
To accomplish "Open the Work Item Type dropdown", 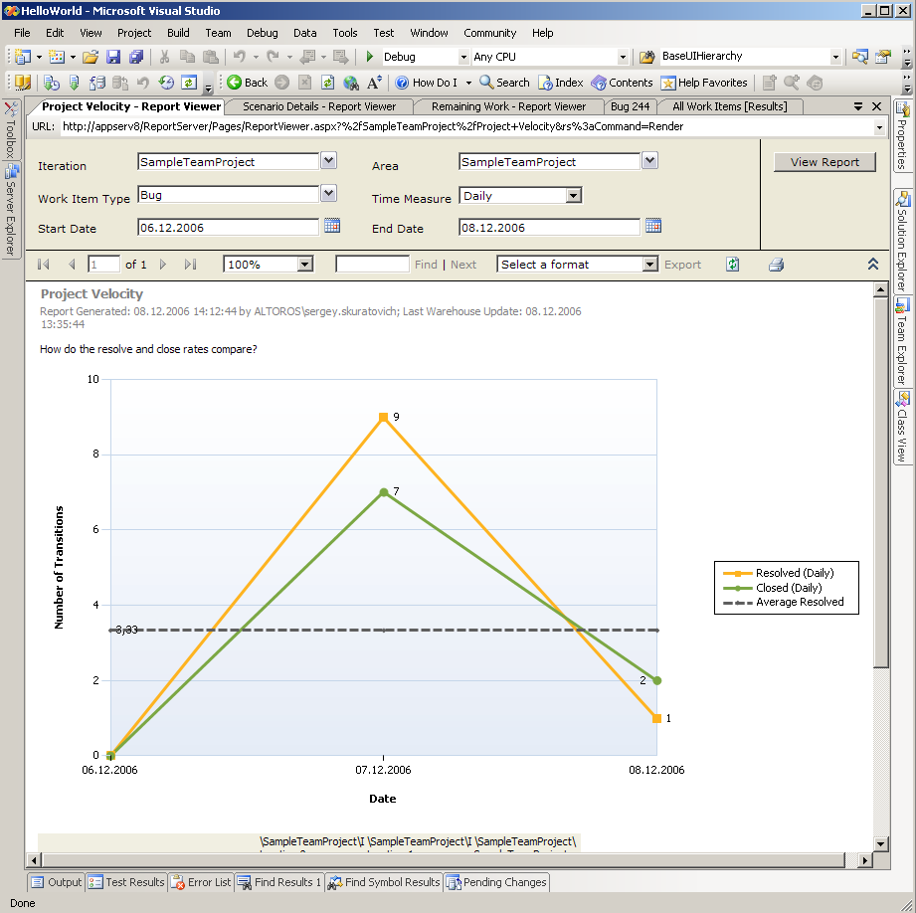I will [329, 193].
